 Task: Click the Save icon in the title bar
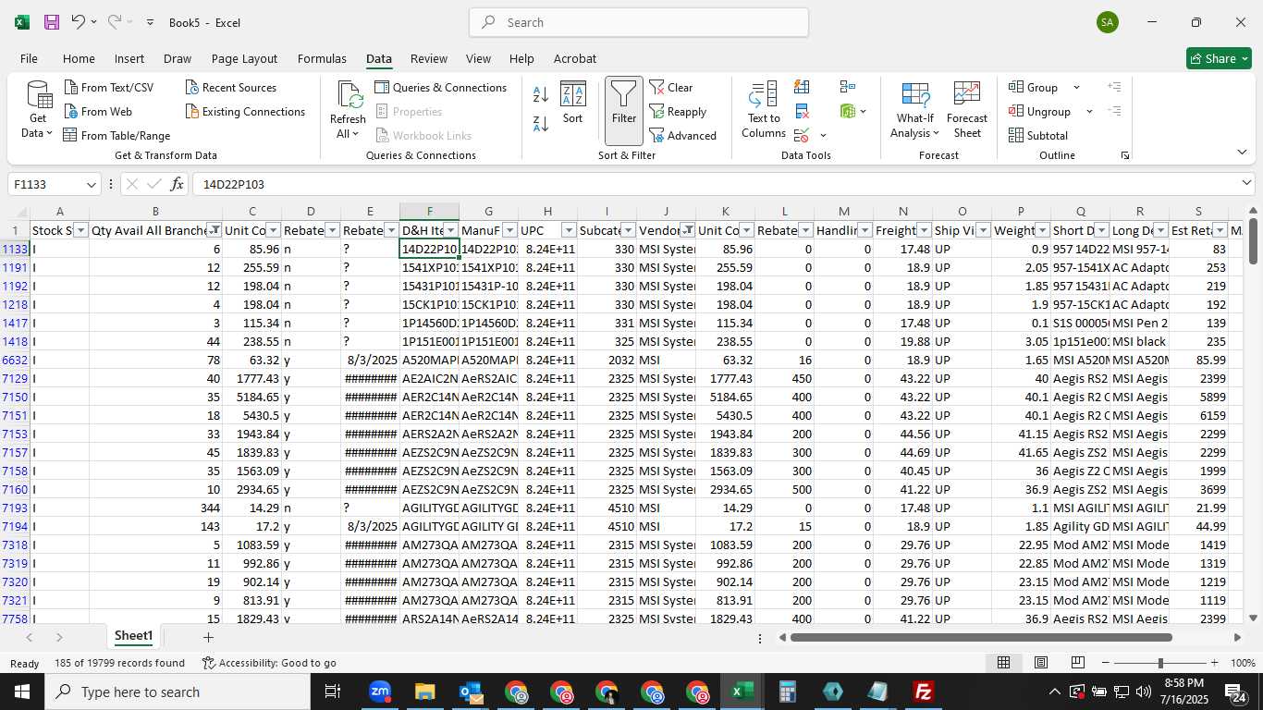point(52,22)
